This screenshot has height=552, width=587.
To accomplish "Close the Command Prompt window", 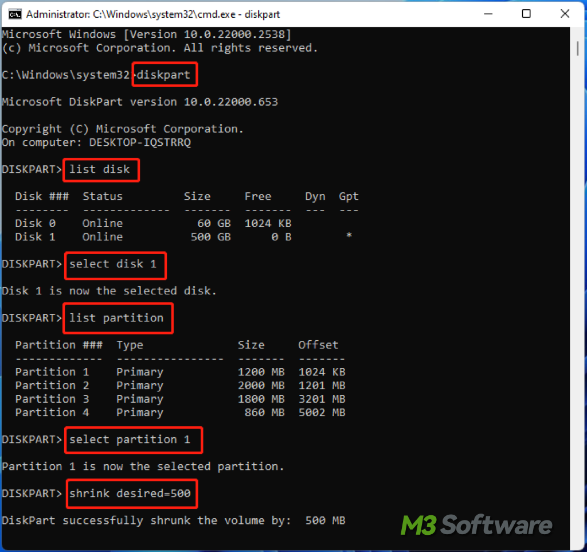I will point(565,14).
